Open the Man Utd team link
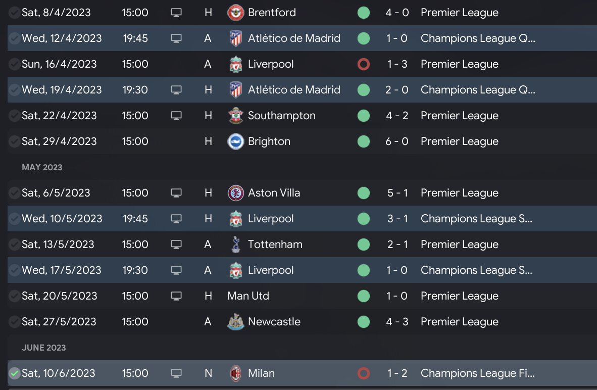Image resolution: width=597 pixels, height=390 pixels. pos(248,296)
